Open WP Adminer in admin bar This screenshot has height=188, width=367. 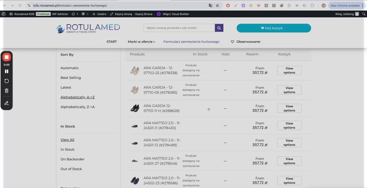click(60, 14)
